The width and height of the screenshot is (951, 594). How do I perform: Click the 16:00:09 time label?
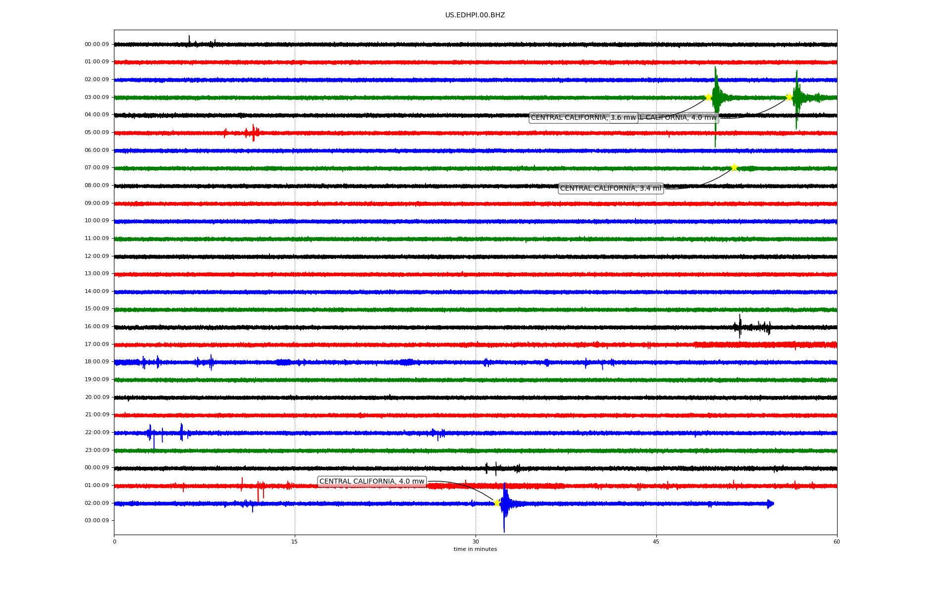(97, 327)
